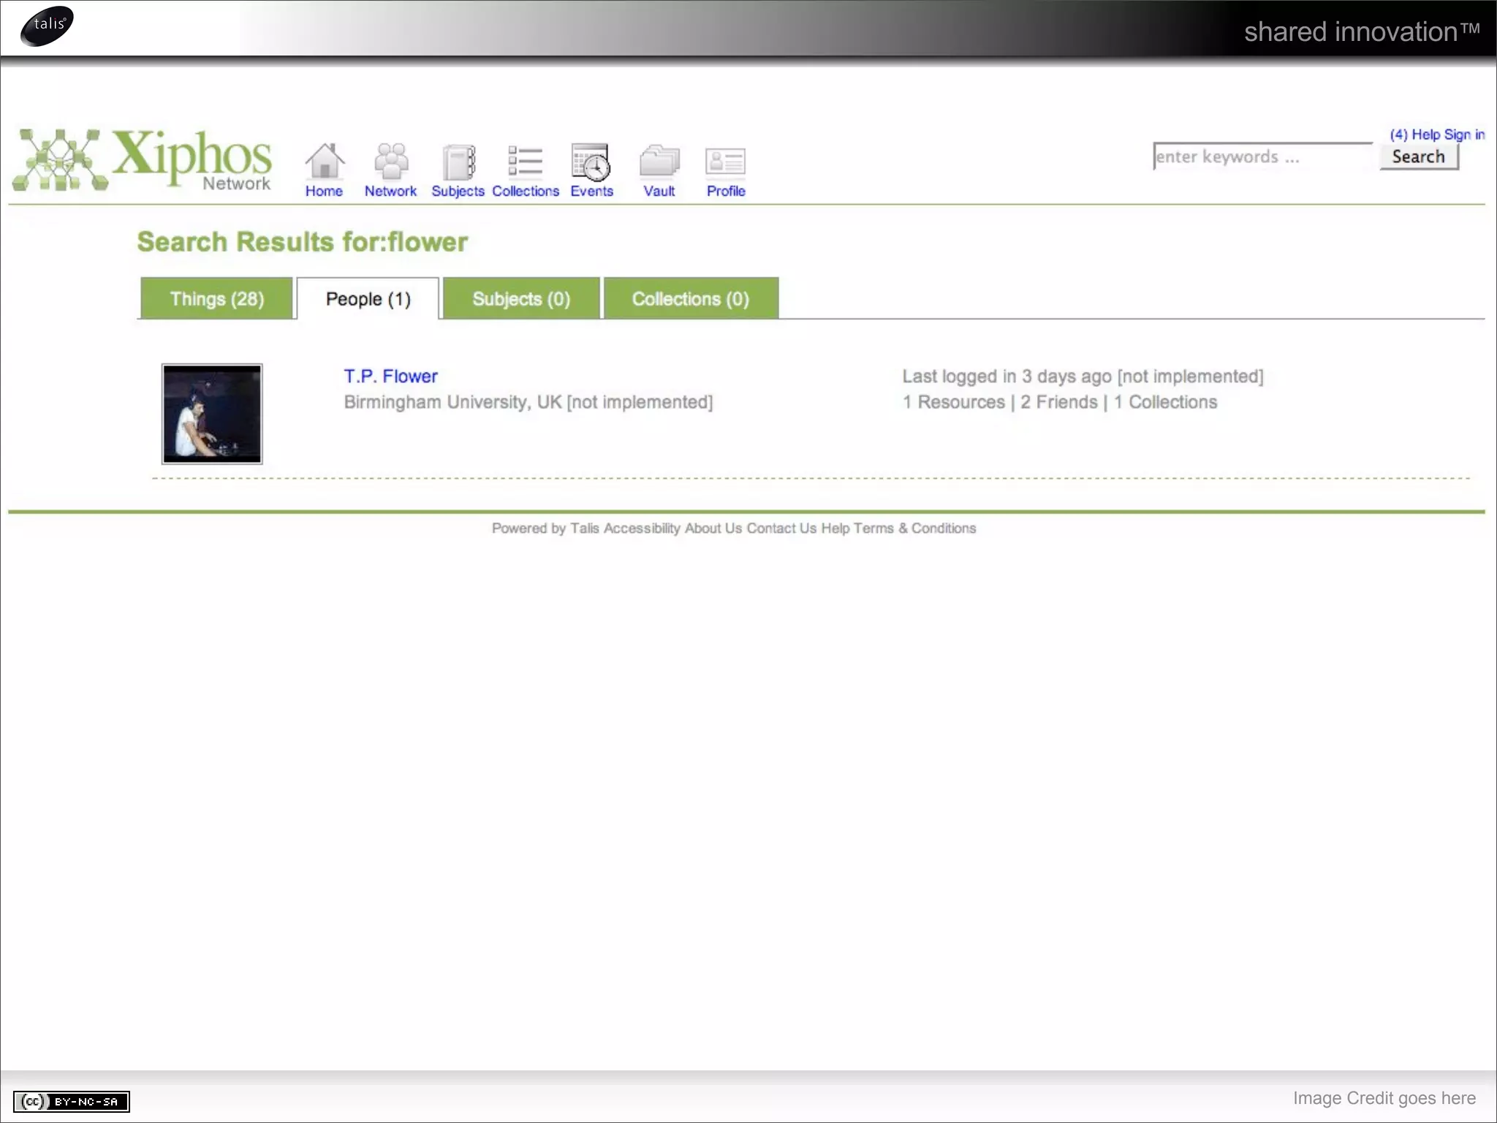
Task: Click the Talis logo in header
Action: [47, 26]
